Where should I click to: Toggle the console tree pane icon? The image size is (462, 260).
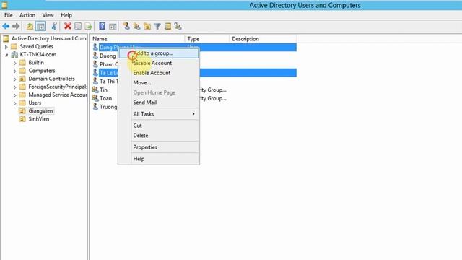tap(40, 26)
